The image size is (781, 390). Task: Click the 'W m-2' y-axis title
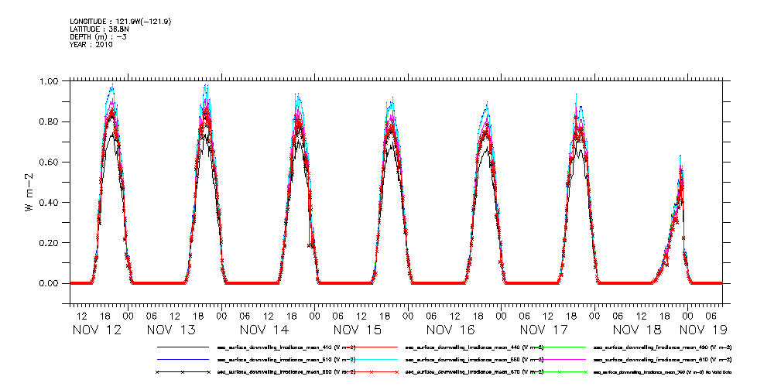click(29, 192)
